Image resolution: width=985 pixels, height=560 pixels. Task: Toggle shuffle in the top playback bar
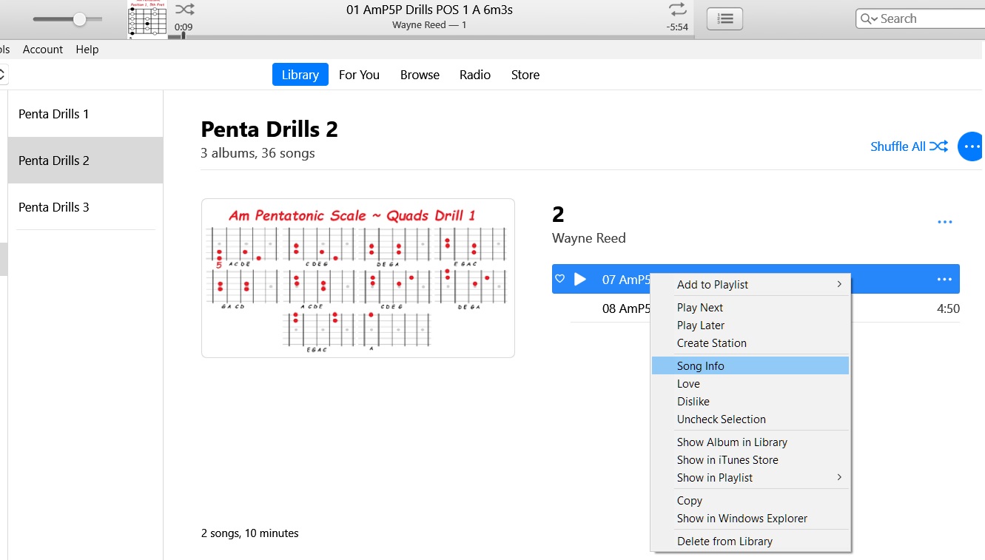click(183, 10)
